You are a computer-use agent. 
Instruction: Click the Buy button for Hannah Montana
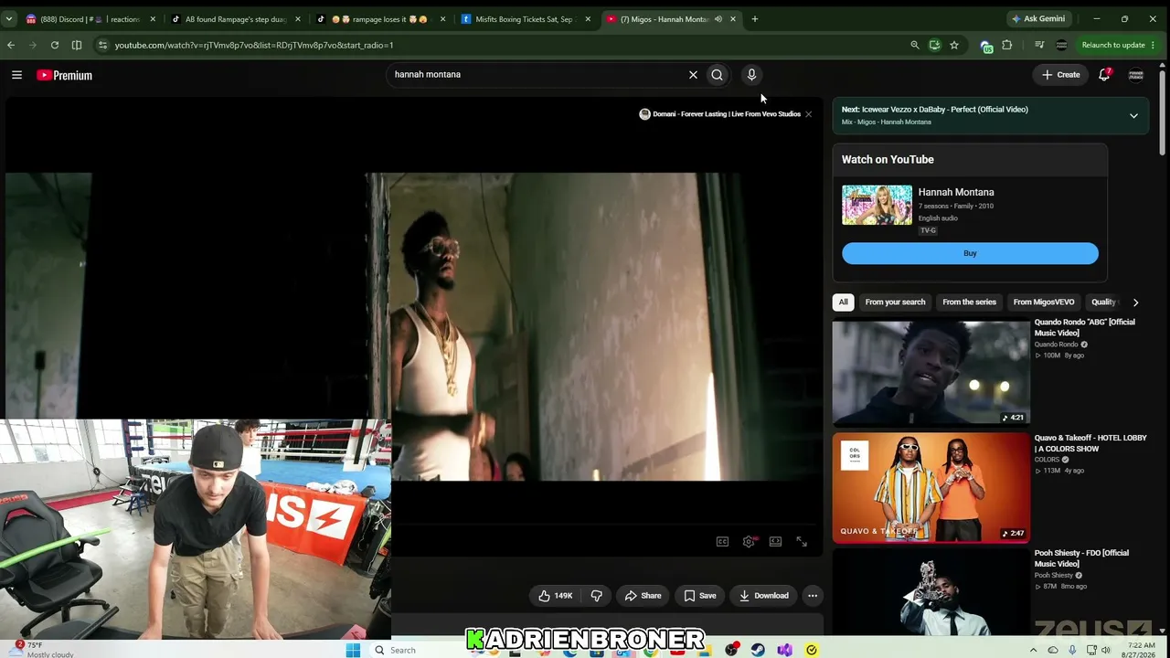coord(970,253)
